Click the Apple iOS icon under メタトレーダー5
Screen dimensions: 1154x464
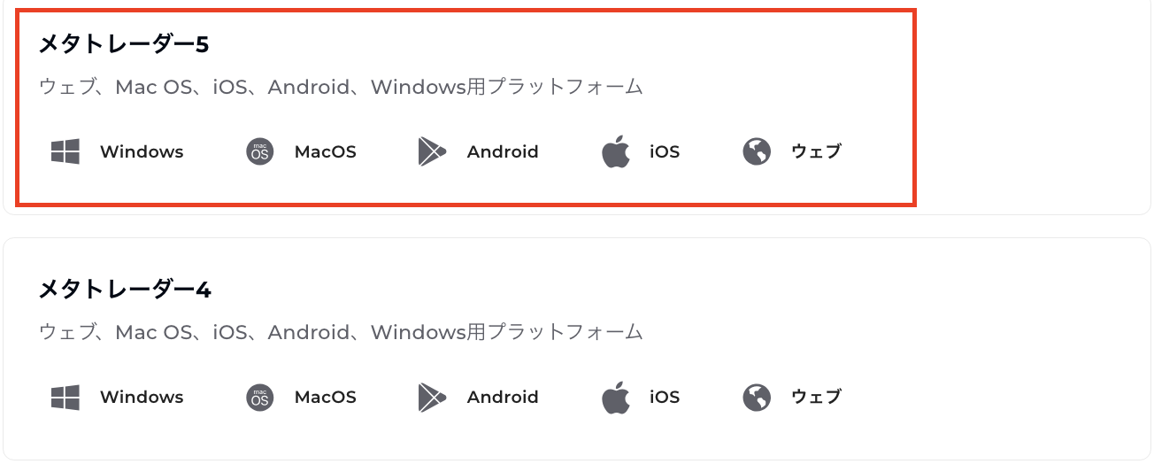(615, 151)
